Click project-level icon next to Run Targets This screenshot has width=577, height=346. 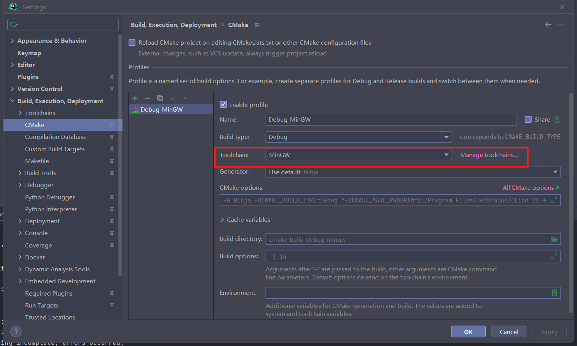pos(112,305)
